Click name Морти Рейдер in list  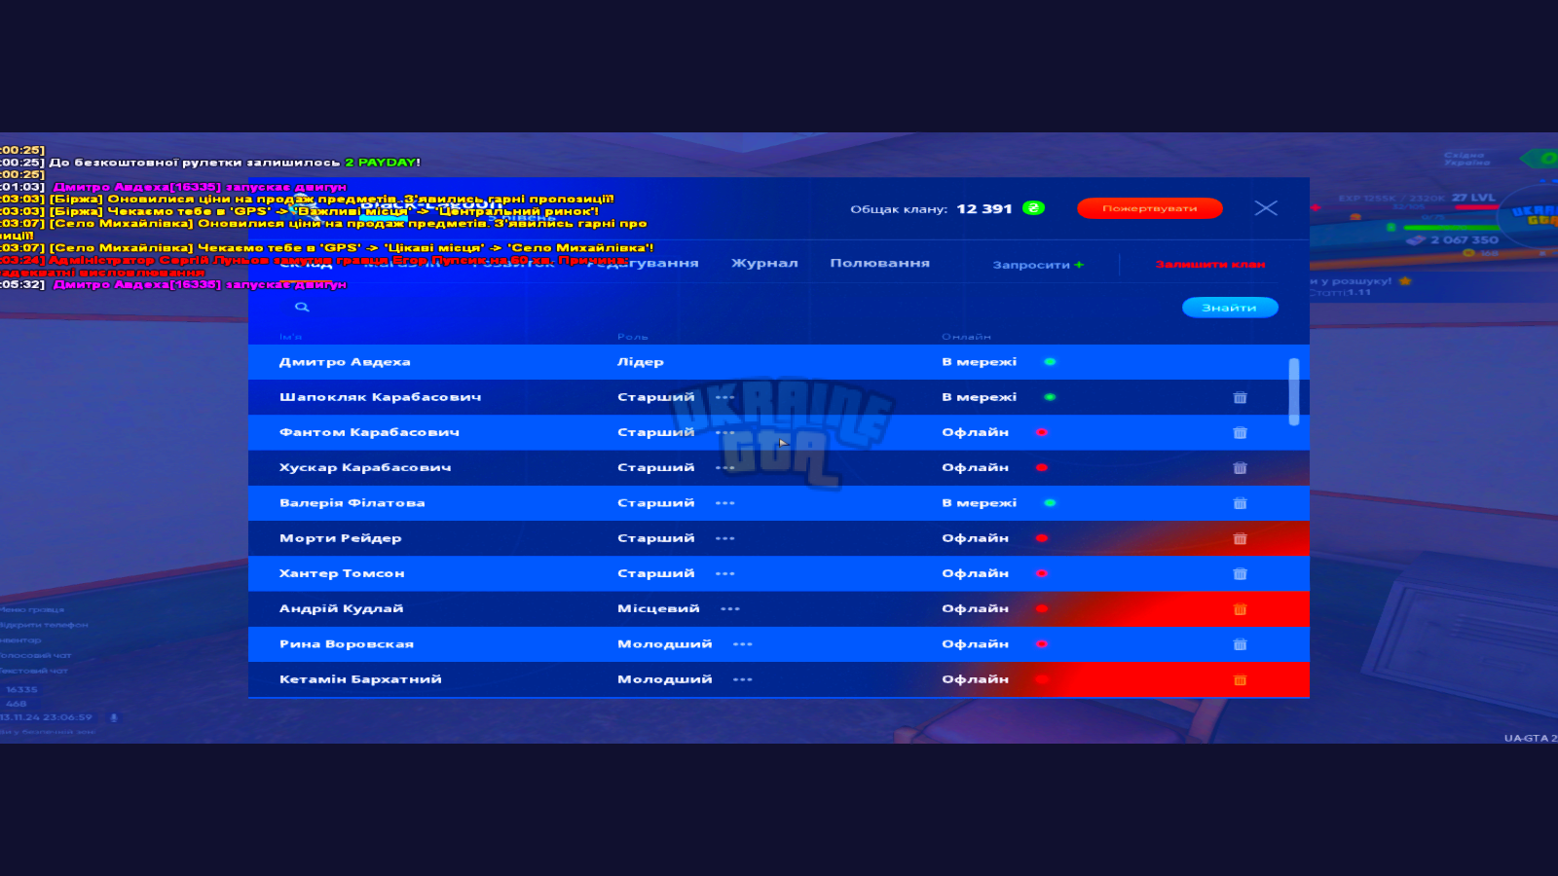tap(340, 538)
